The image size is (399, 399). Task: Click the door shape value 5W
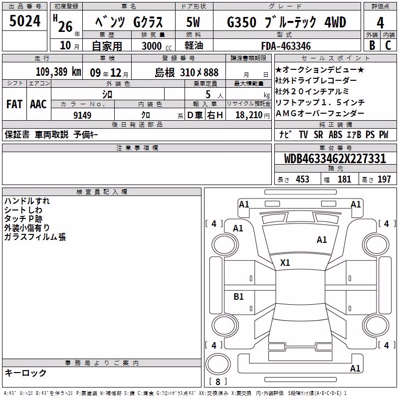193,22
